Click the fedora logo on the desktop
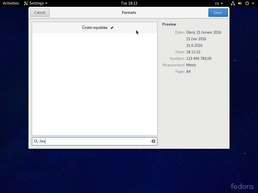This screenshot has height=193, width=258. [x=242, y=186]
